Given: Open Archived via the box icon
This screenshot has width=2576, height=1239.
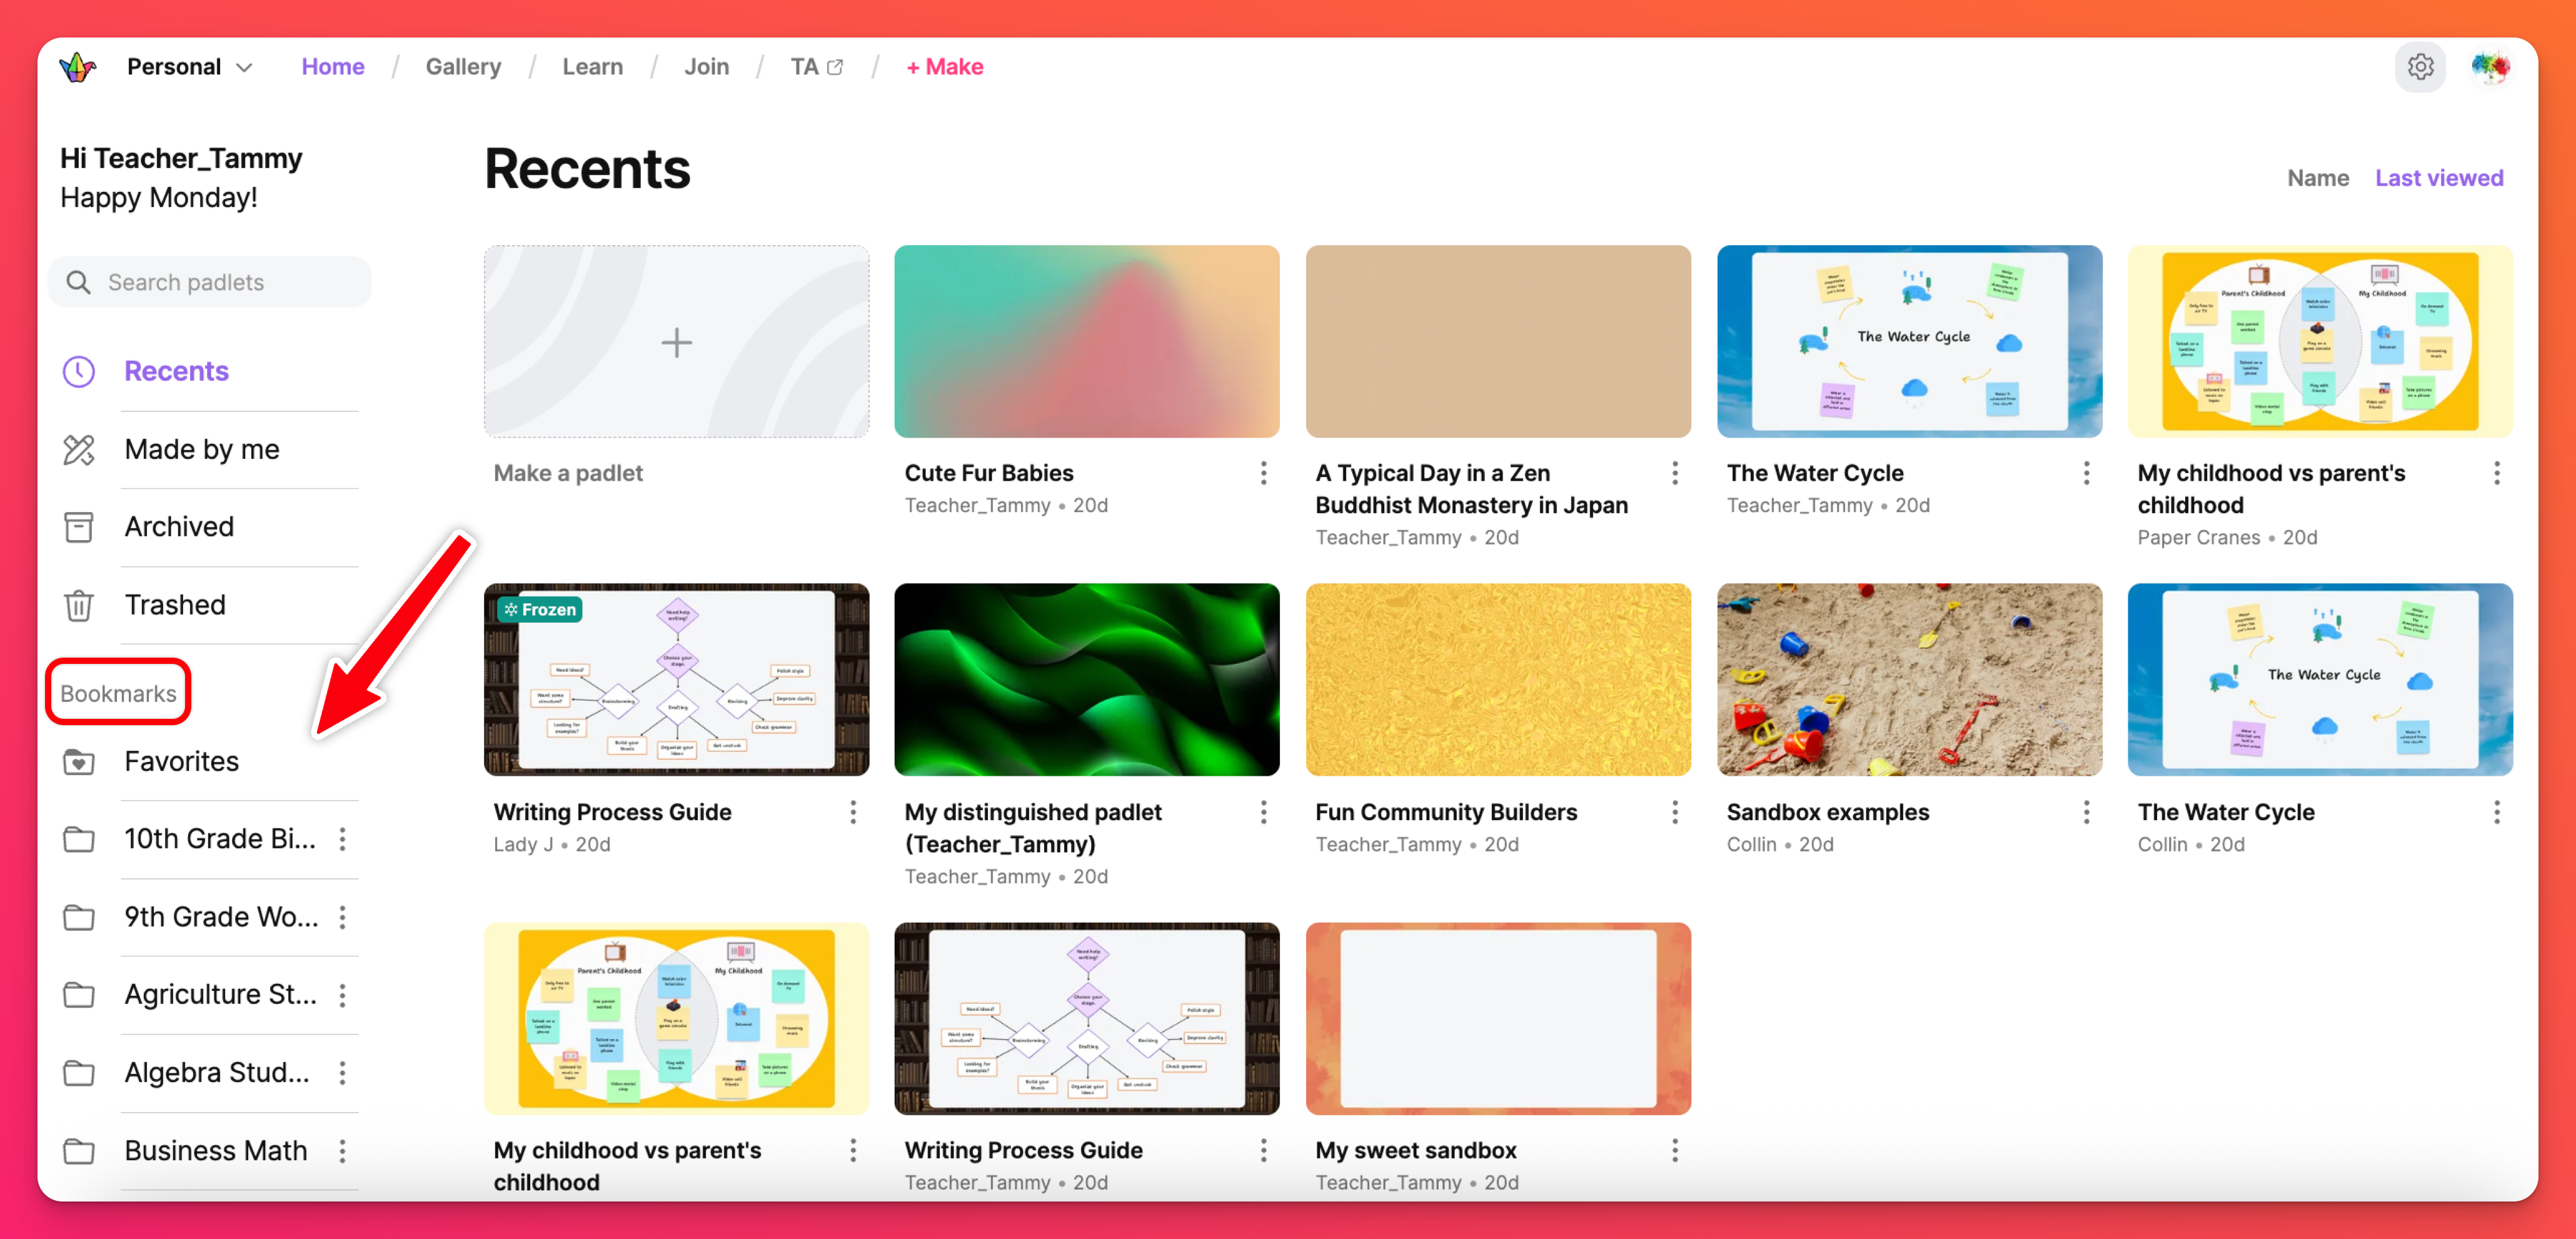Looking at the screenshot, I should [x=79, y=527].
